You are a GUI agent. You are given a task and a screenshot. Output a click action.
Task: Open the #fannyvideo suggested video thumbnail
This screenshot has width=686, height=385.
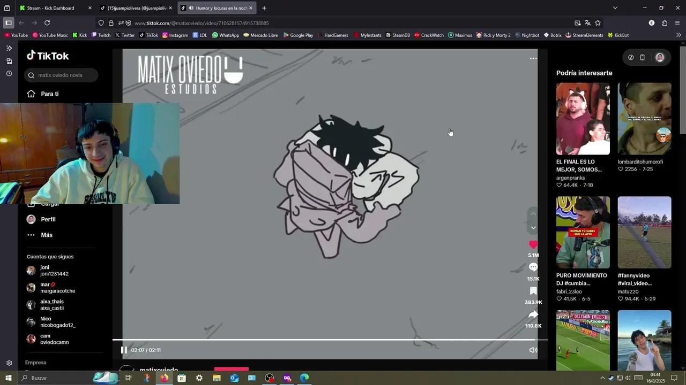pos(644,232)
